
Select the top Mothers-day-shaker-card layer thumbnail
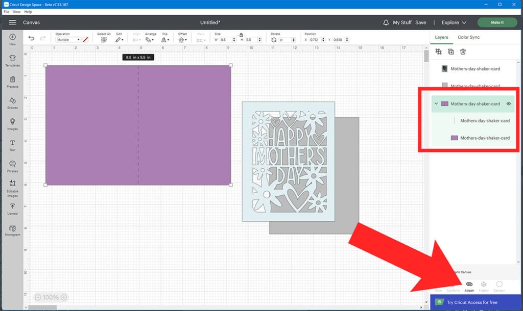(444, 69)
